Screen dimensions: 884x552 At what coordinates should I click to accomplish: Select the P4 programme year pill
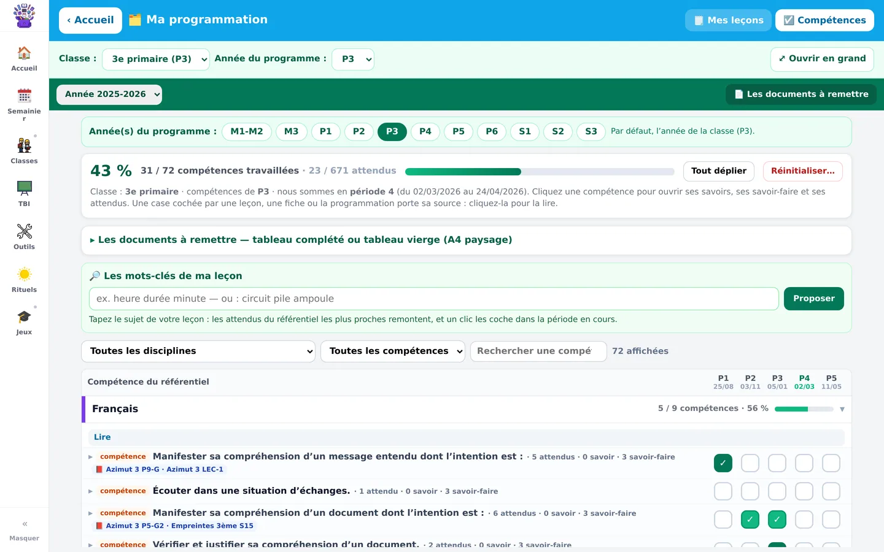(x=425, y=132)
